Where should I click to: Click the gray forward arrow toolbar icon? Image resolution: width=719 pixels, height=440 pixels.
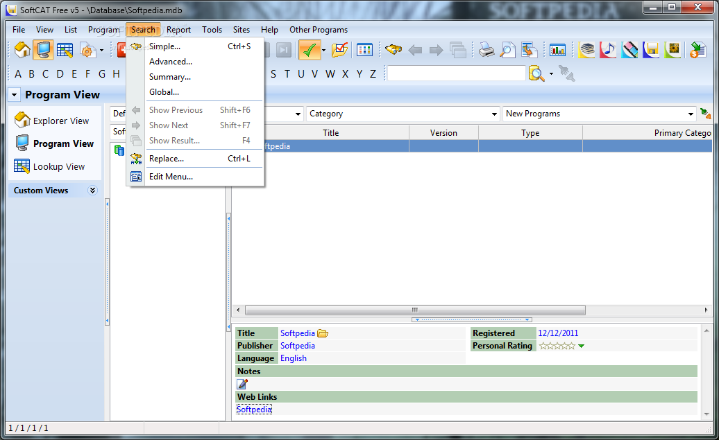coord(436,50)
